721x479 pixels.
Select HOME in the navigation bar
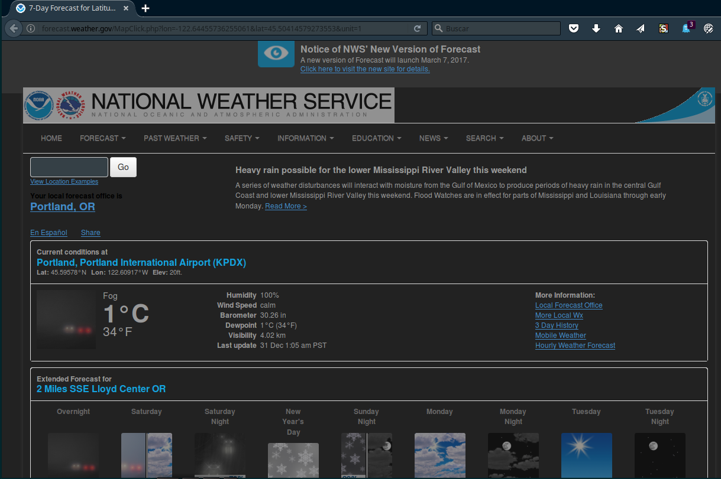pos(51,138)
